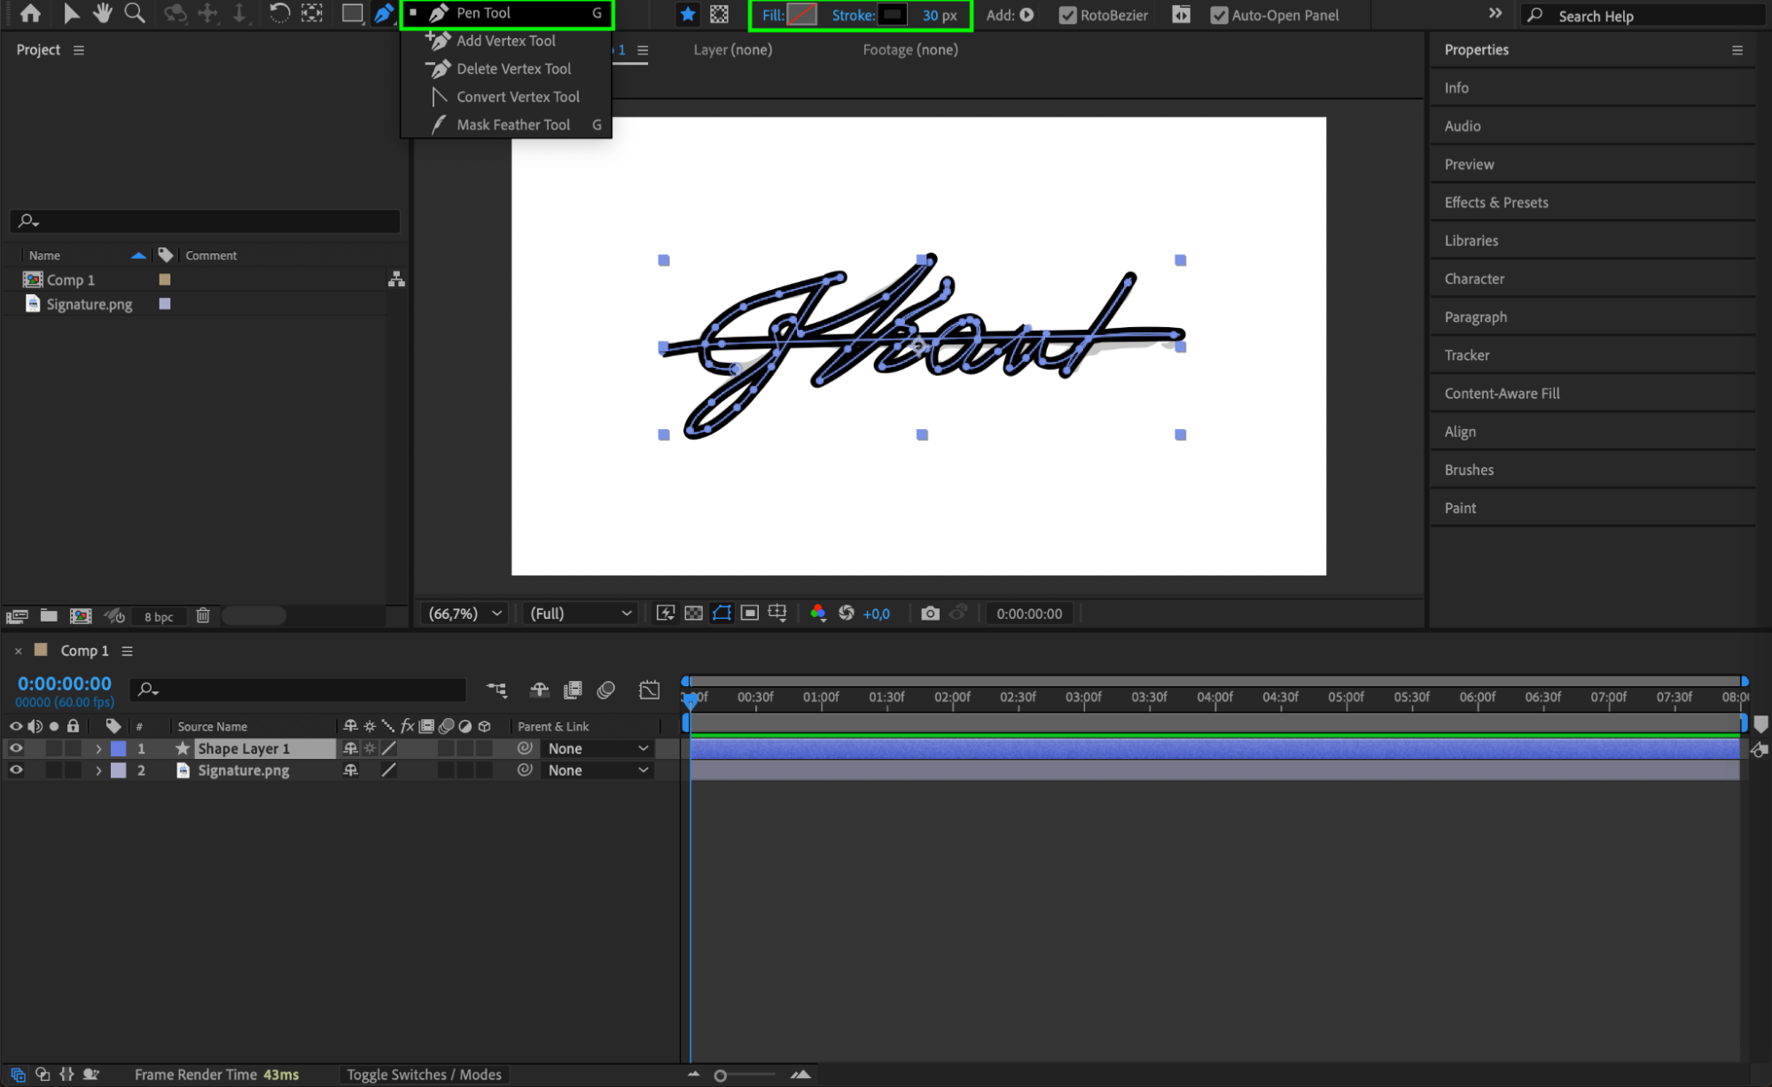Screen dimensions: 1772x1087
Task: Expand Signature.png layer properties
Action: pos(98,771)
